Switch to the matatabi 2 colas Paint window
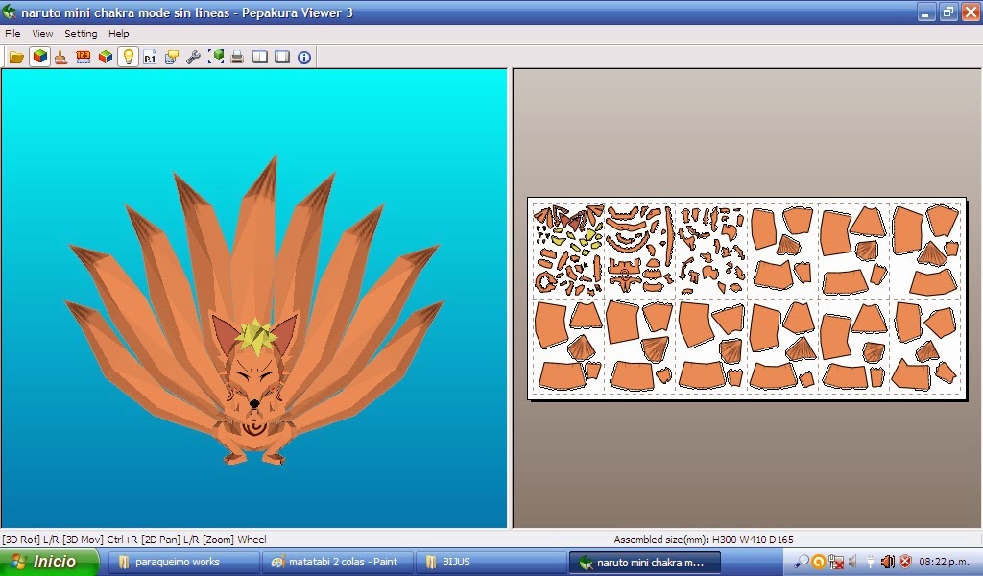Image resolution: width=983 pixels, height=576 pixels. [x=338, y=562]
